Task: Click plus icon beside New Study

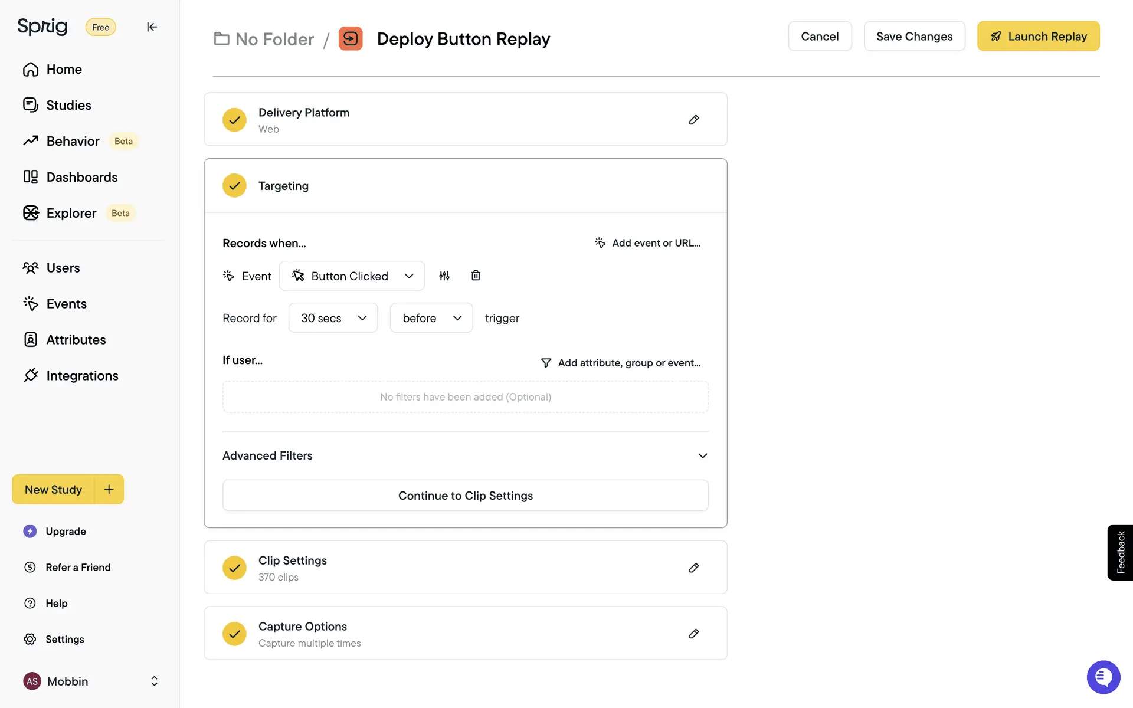Action: [x=109, y=489]
